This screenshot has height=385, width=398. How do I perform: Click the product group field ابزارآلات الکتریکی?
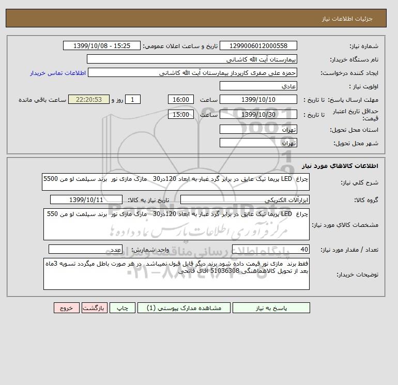click(x=245, y=199)
